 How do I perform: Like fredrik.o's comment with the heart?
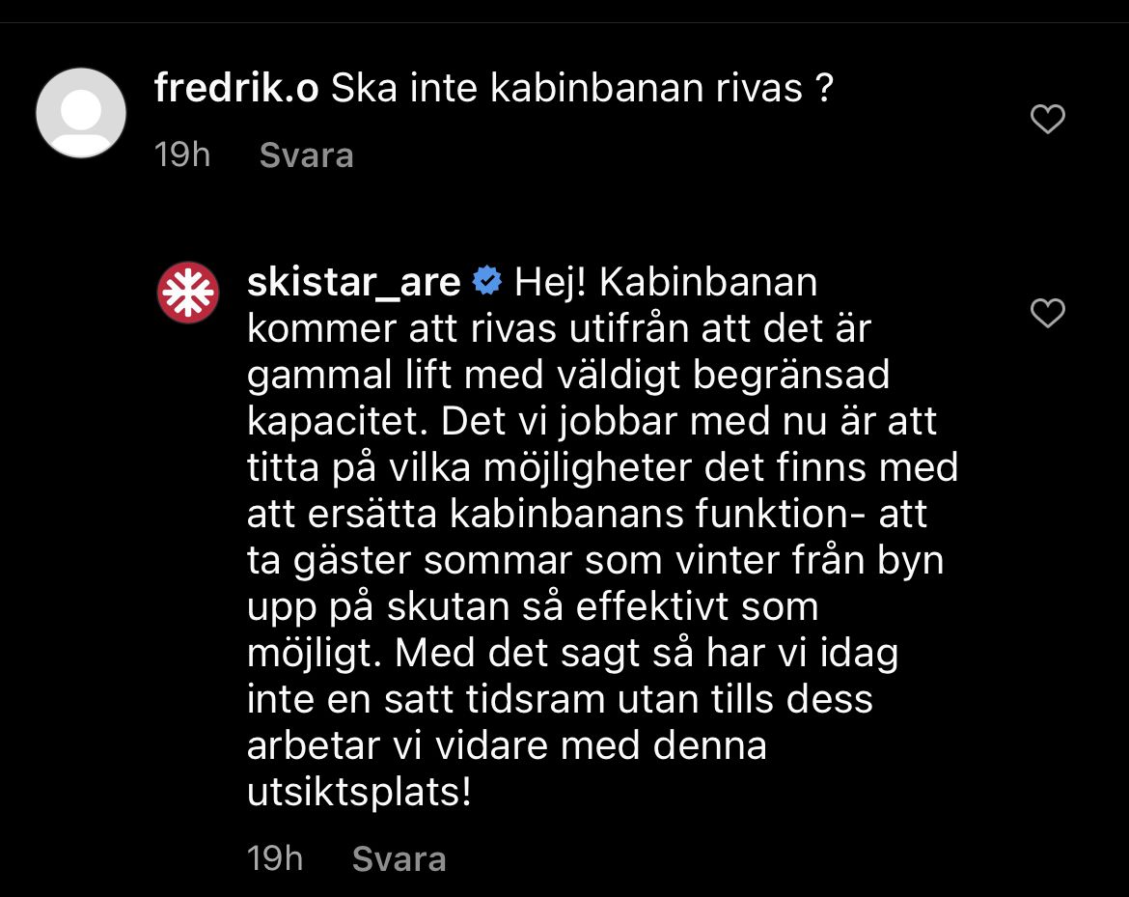coord(1047,120)
